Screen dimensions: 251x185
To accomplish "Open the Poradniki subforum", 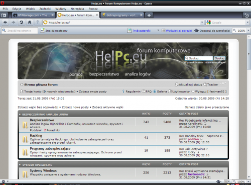I will [53, 130].
